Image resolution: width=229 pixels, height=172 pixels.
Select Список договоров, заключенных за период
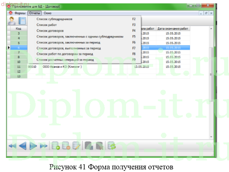[x=84, y=43]
